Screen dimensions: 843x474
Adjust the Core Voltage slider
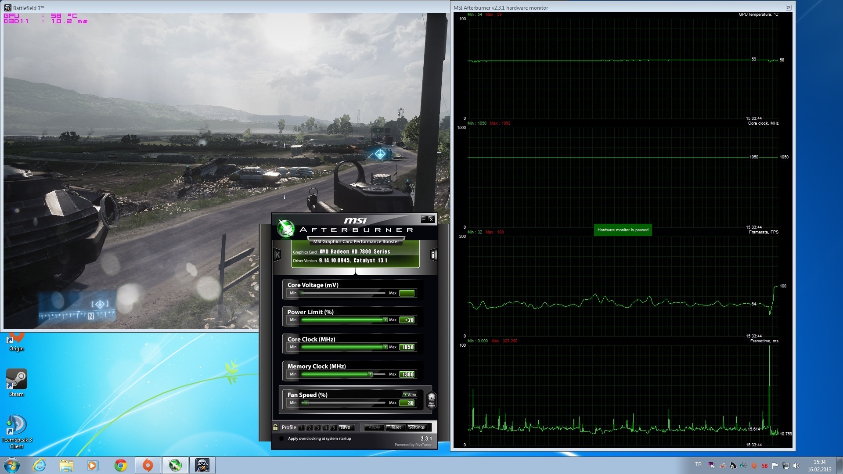coord(343,293)
